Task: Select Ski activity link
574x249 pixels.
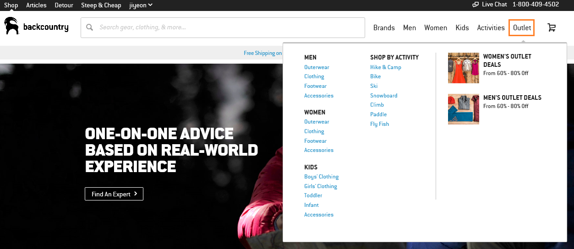Action: [374, 86]
